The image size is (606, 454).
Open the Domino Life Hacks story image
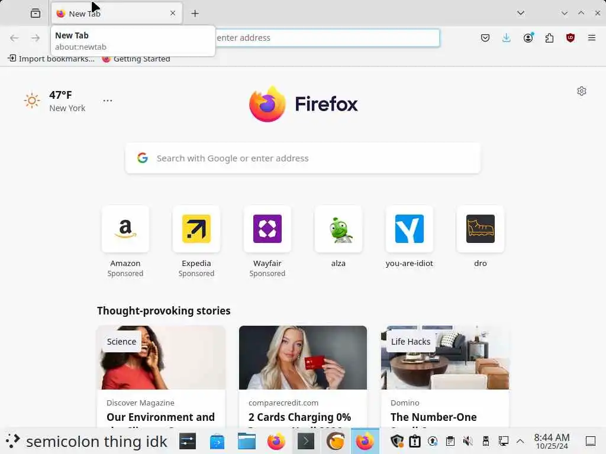click(x=445, y=358)
